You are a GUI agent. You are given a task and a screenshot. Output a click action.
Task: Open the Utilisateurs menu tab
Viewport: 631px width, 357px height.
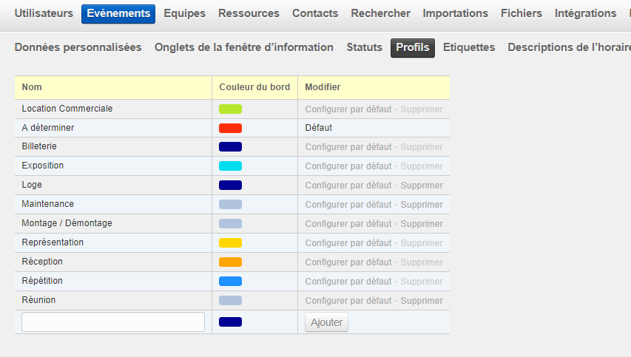pyautogui.click(x=44, y=13)
